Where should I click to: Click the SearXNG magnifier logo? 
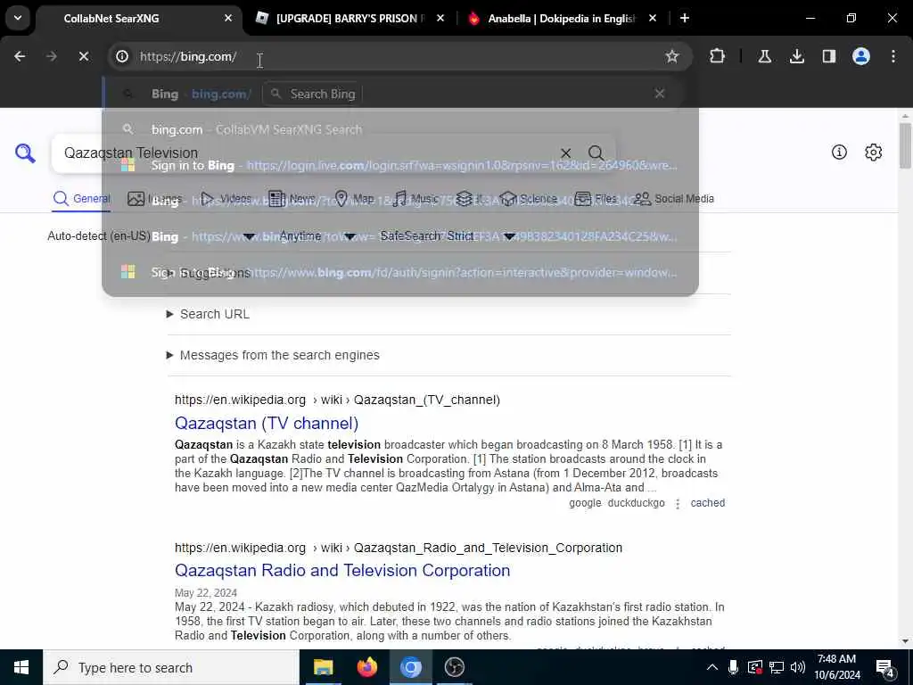[25, 153]
